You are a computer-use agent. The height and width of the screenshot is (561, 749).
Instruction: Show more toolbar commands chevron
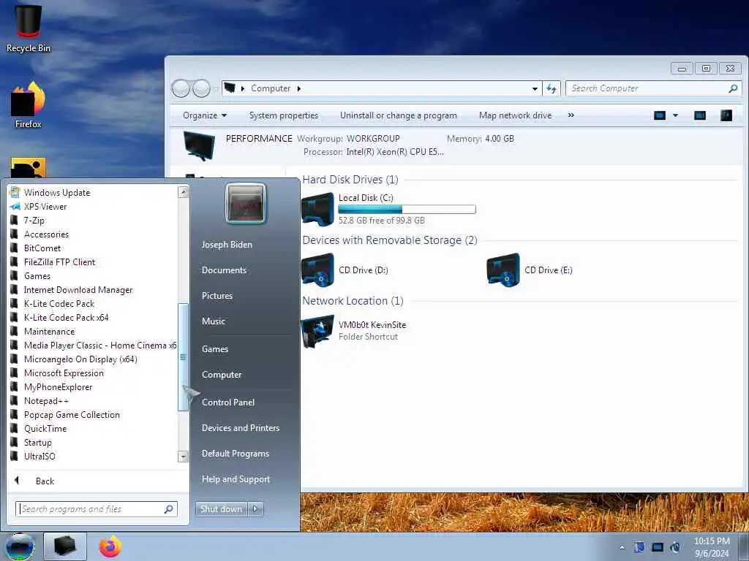571,115
